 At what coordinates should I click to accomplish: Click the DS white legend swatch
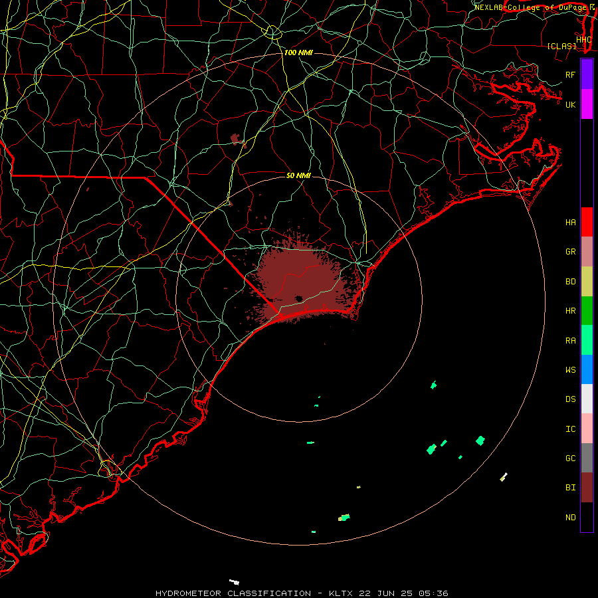click(x=587, y=399)
